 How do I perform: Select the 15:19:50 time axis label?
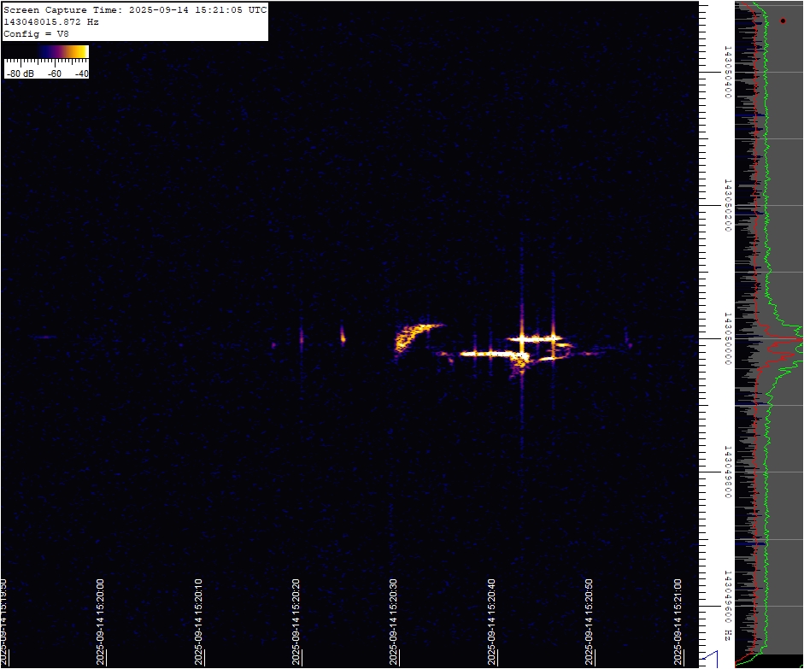tap(3, 622)
